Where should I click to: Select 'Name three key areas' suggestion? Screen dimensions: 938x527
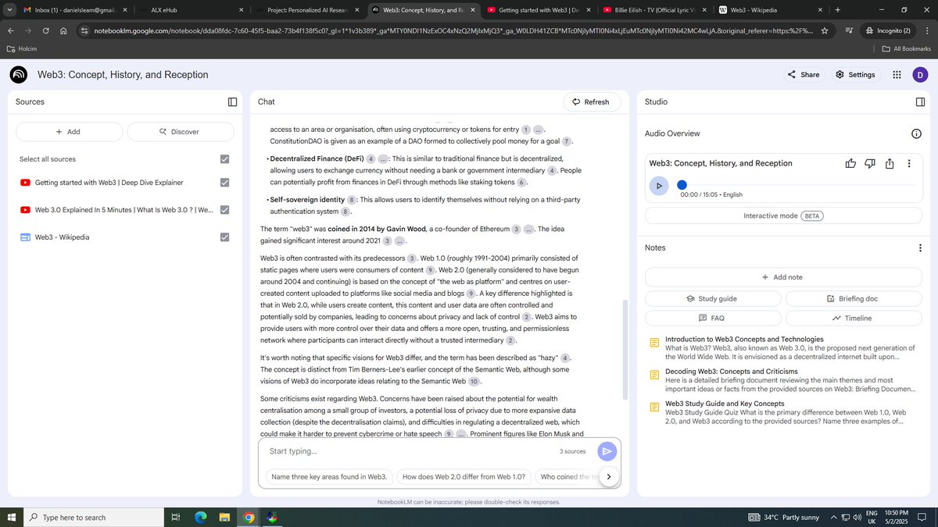(x=329, y=476)
